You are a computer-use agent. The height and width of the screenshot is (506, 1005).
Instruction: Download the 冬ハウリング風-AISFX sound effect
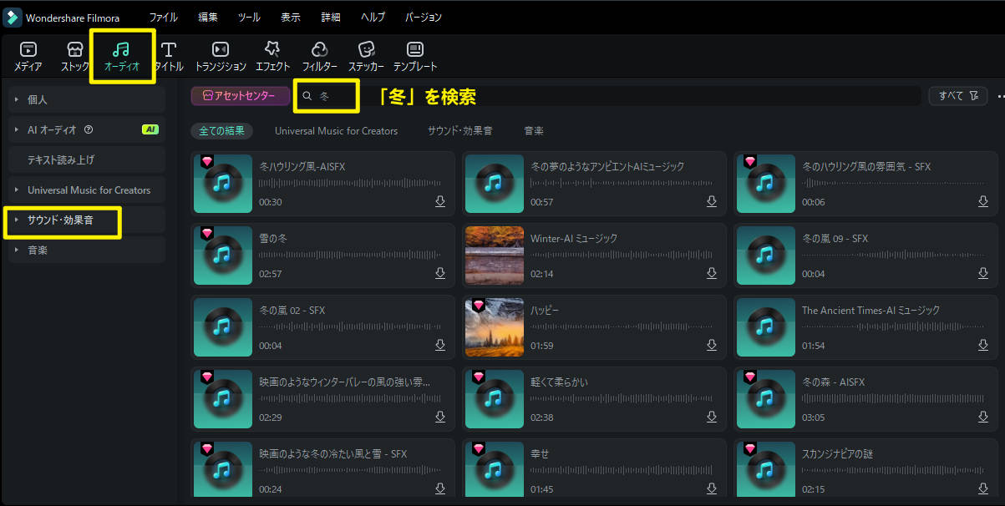point(440,201)
